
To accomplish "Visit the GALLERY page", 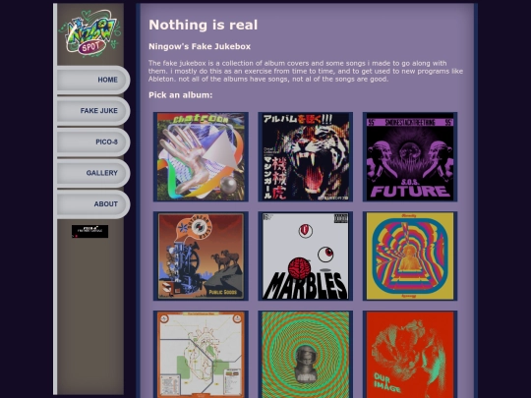I will pyautogui.click(x=93, y=173).
